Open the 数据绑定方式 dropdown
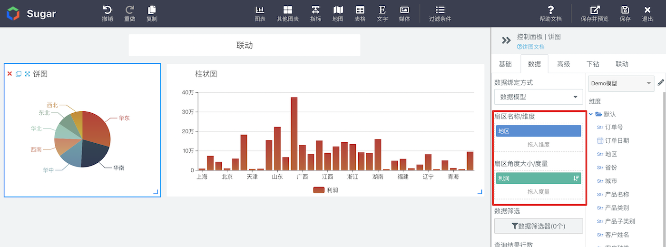Image resolution: width=666 pixels, height=247 pixels. (x=539, y=97)
